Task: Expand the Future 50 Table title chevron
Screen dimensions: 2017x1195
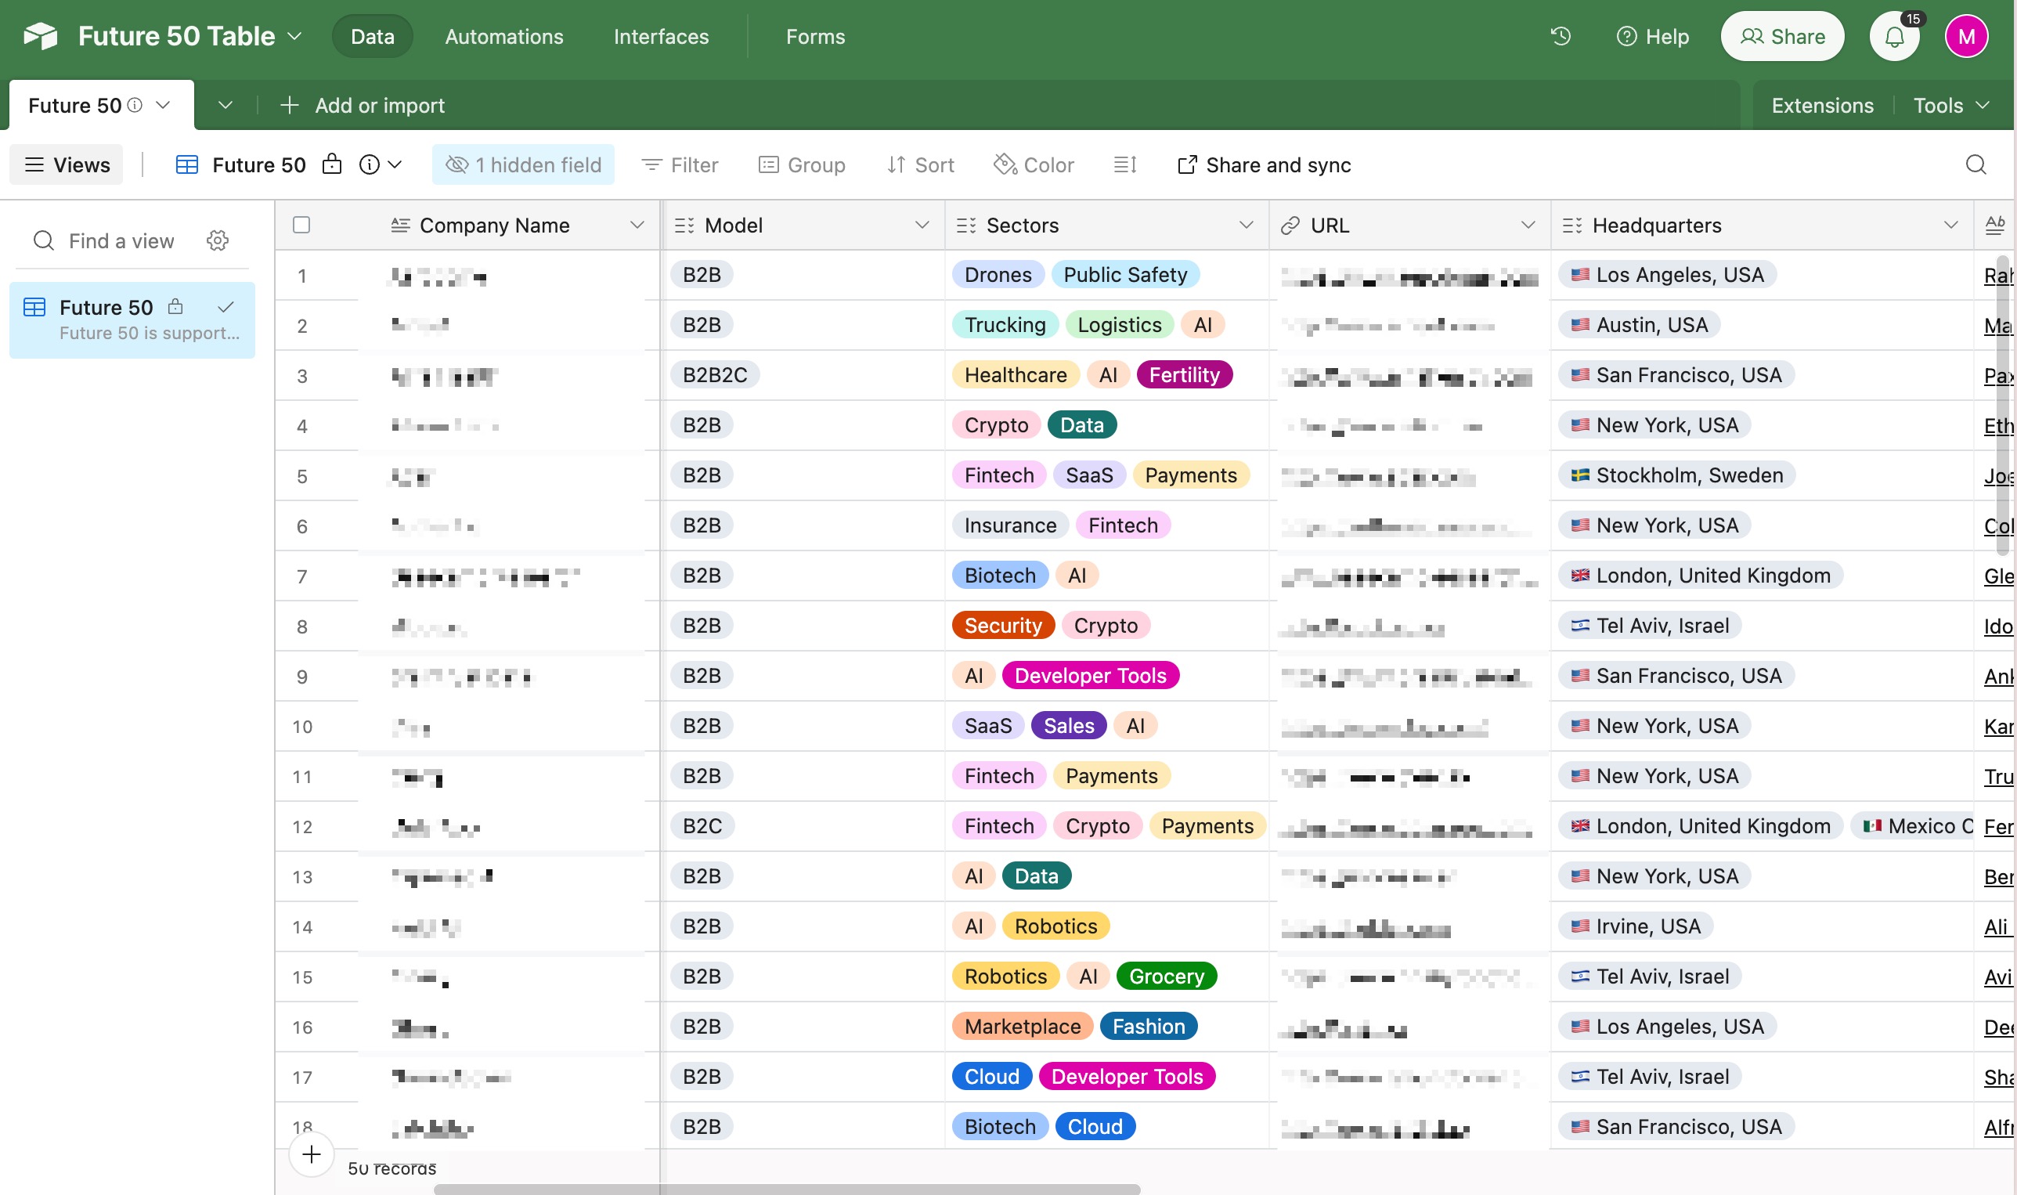Action: pos(294,36)
